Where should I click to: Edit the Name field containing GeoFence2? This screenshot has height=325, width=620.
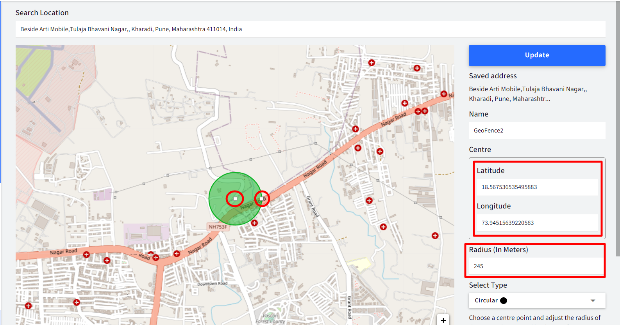click(x=537, y=131)
